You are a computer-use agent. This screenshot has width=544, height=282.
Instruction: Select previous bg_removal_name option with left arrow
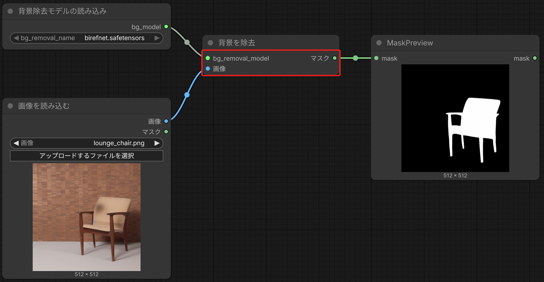16,38
